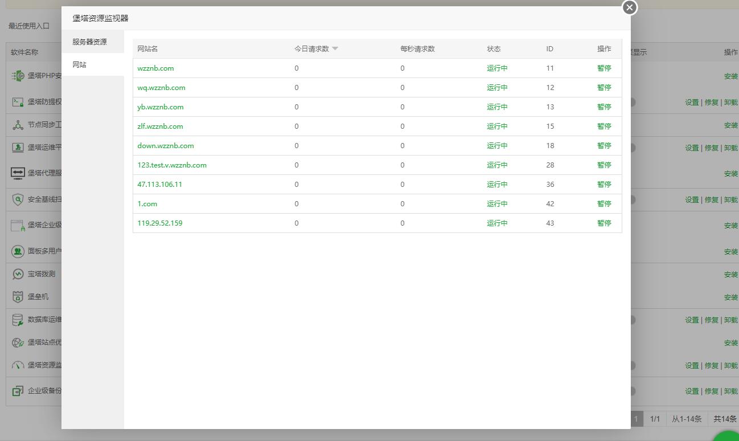This screenshot has width=739, height=441.
Task: Pause the 119.29.52.159 site with 暂停
Action: point(604,223)
